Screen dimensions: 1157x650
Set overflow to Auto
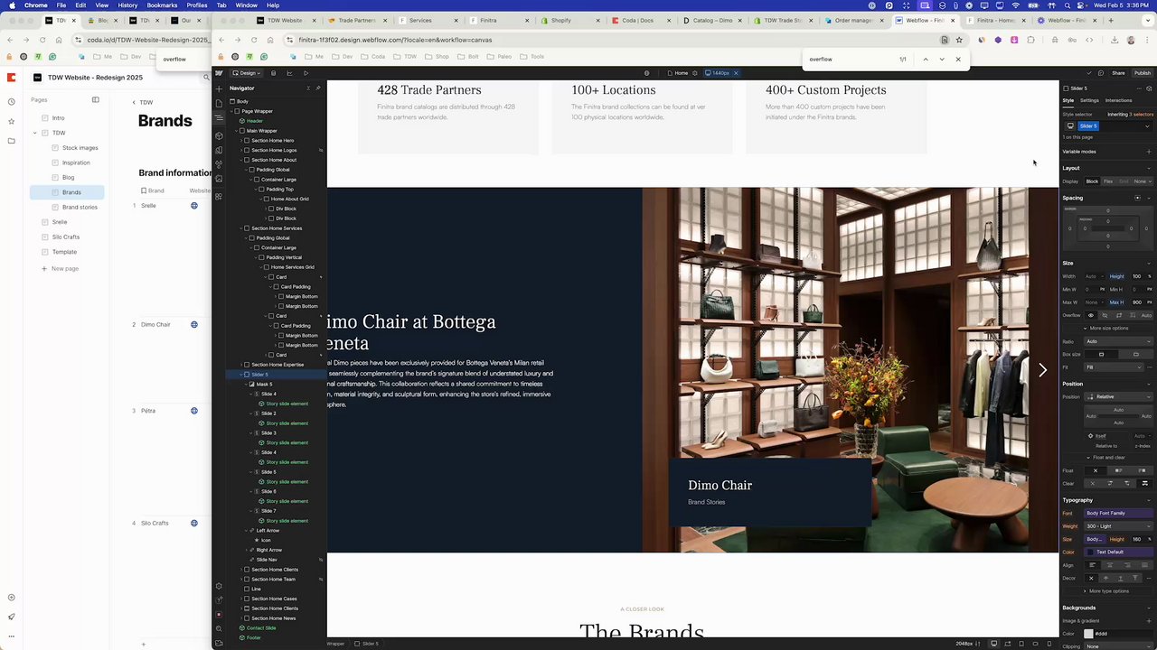point(1146,315)
